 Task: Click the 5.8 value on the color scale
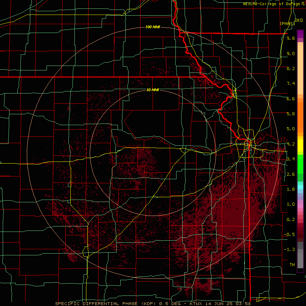291,114
